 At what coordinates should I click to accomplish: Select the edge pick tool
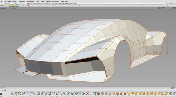pyautogui.click(x=102, y=94)
